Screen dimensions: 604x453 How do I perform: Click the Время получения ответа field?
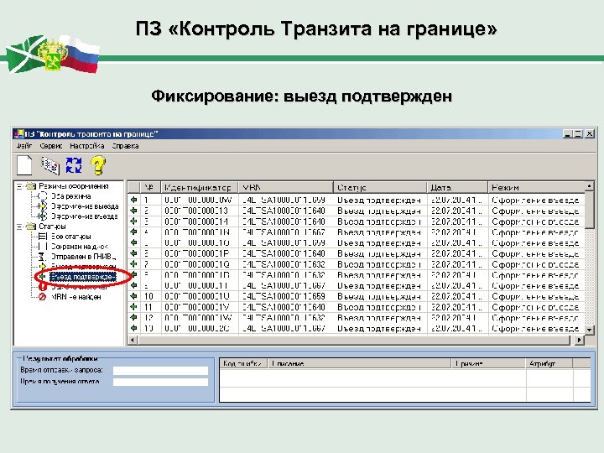point(160,383)
